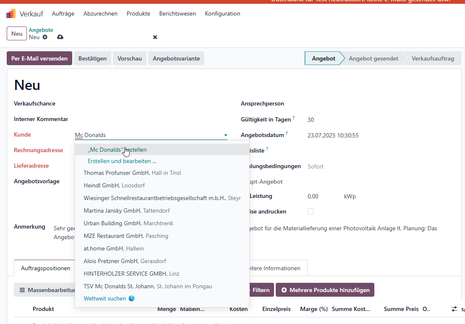Image resolution: width=465 pixels, height=324 pixels.
Task: Collapse the Kunde dropdown arrow
Action: pos(226,135)
